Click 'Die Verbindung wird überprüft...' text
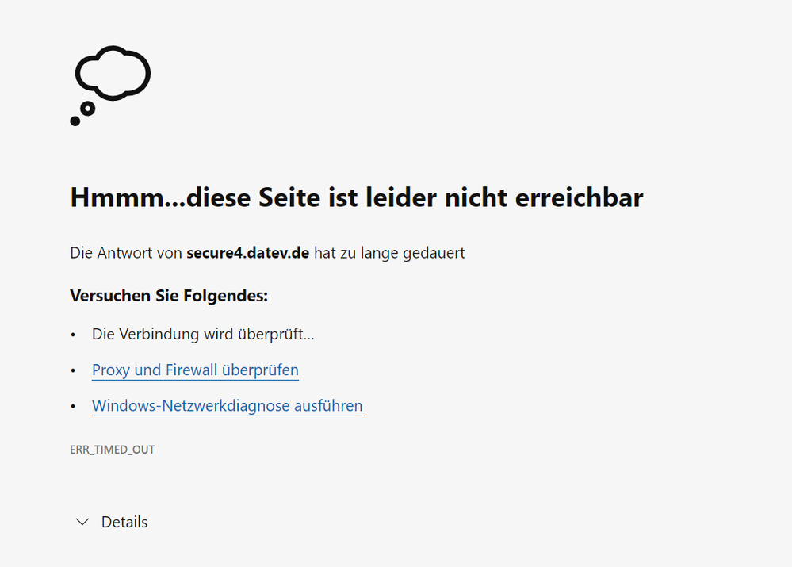 click(x=203, y=334)
